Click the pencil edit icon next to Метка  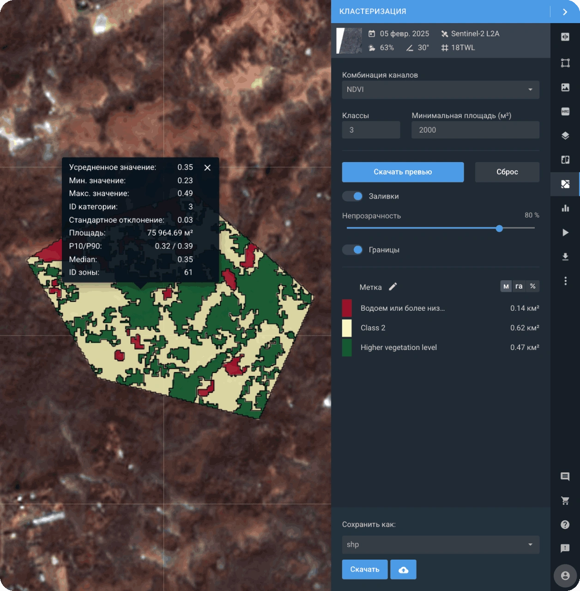tap(393, 287)
